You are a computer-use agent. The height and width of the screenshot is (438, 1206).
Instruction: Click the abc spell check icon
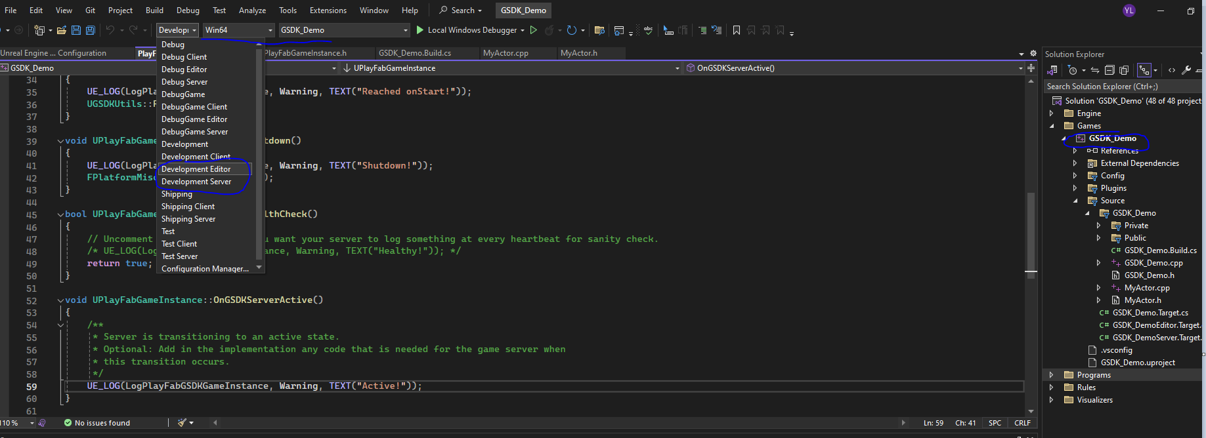(x=648, y=30)
